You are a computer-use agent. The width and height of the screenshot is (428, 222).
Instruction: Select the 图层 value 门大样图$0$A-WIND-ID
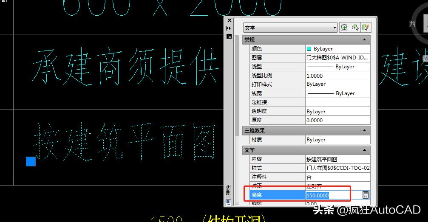[337, 58]
